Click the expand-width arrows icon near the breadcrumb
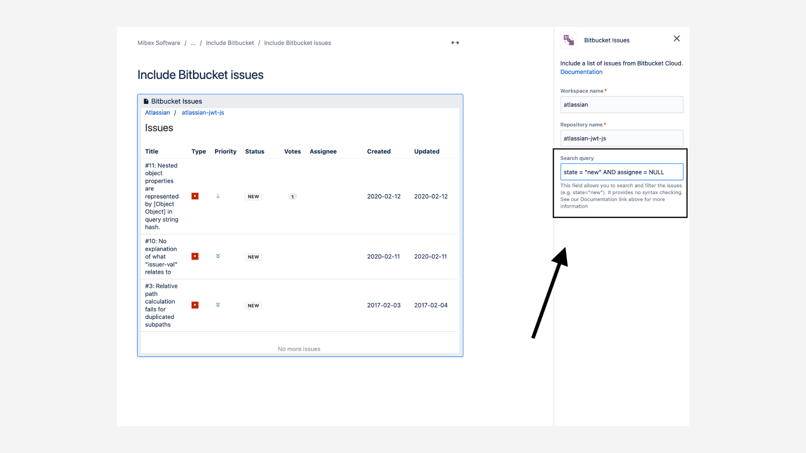The width and height of the screenshot is (806, 453). 455,42
